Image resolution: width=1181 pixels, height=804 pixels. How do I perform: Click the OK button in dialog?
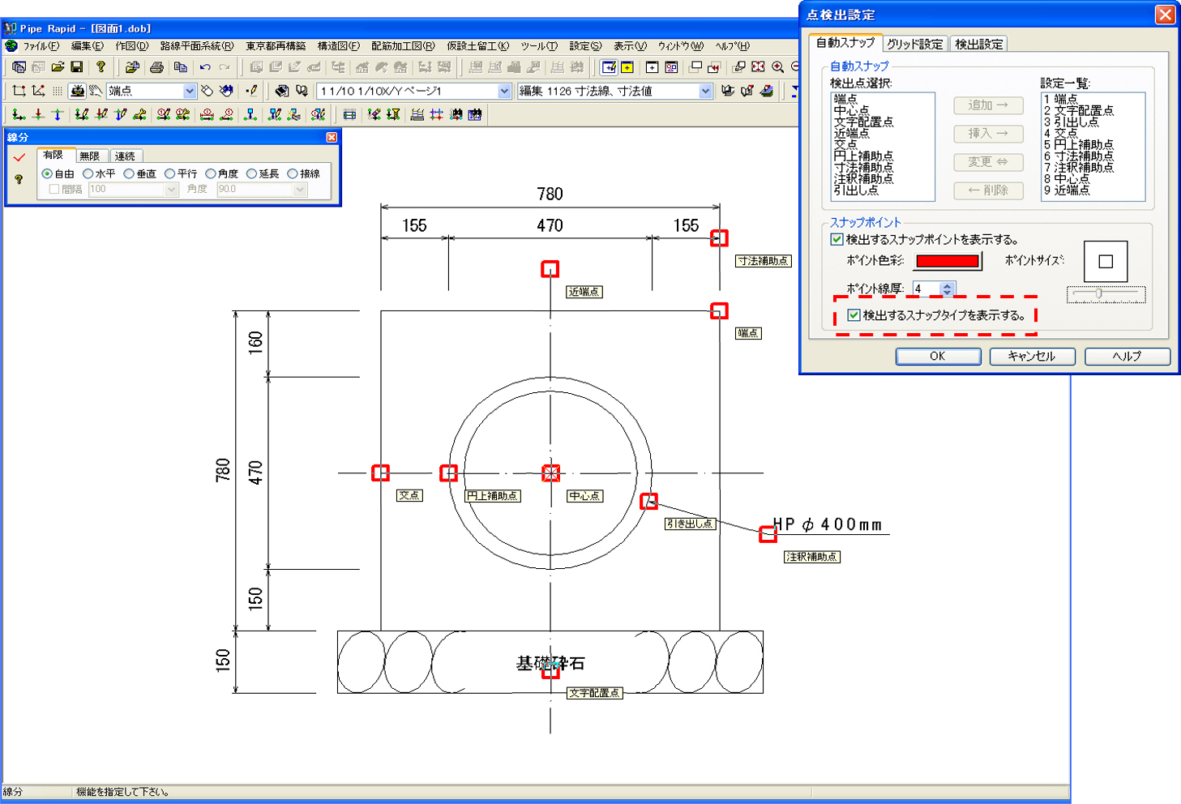[938, 356]
